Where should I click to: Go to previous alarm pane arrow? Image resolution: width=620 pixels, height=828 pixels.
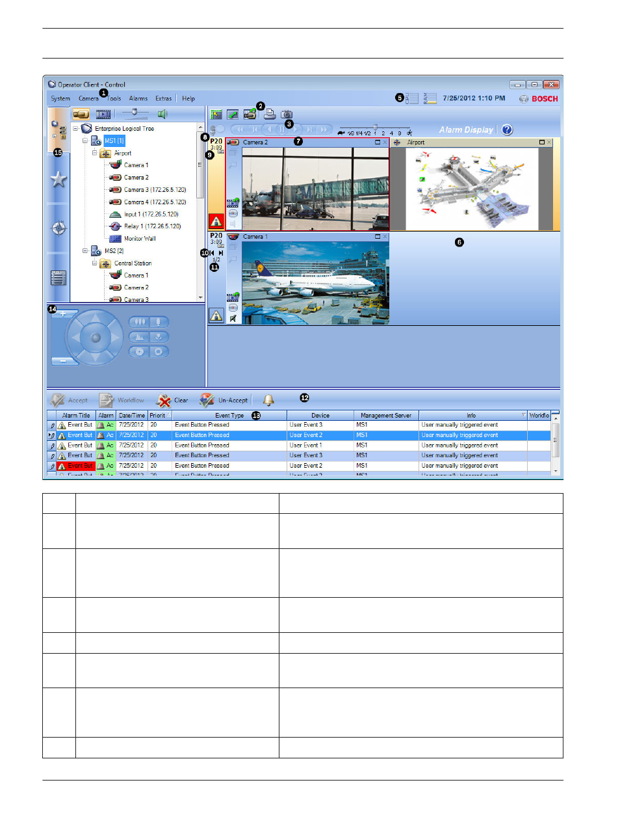212,253
